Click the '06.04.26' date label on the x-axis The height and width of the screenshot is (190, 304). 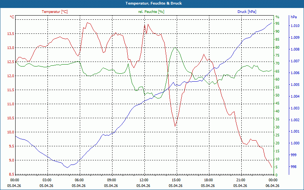tap(272, 186)
